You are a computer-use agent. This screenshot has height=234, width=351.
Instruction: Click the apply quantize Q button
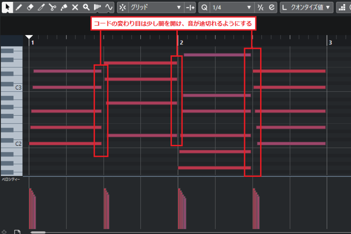click(x=204, y=7)
